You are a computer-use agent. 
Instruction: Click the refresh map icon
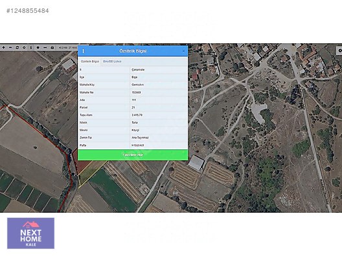point(17,47)
